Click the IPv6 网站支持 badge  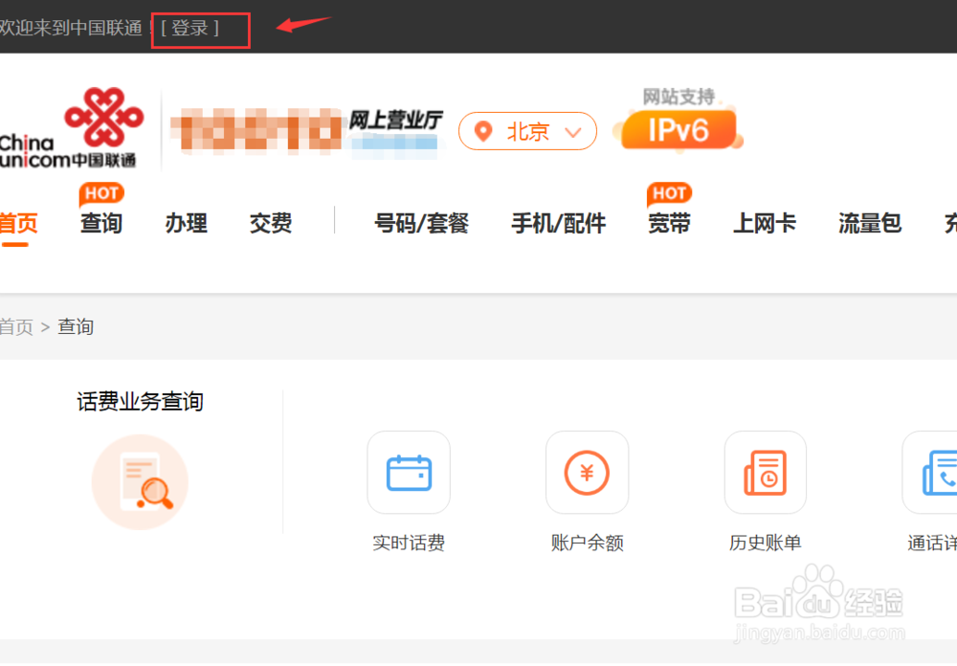click(679, 127)
